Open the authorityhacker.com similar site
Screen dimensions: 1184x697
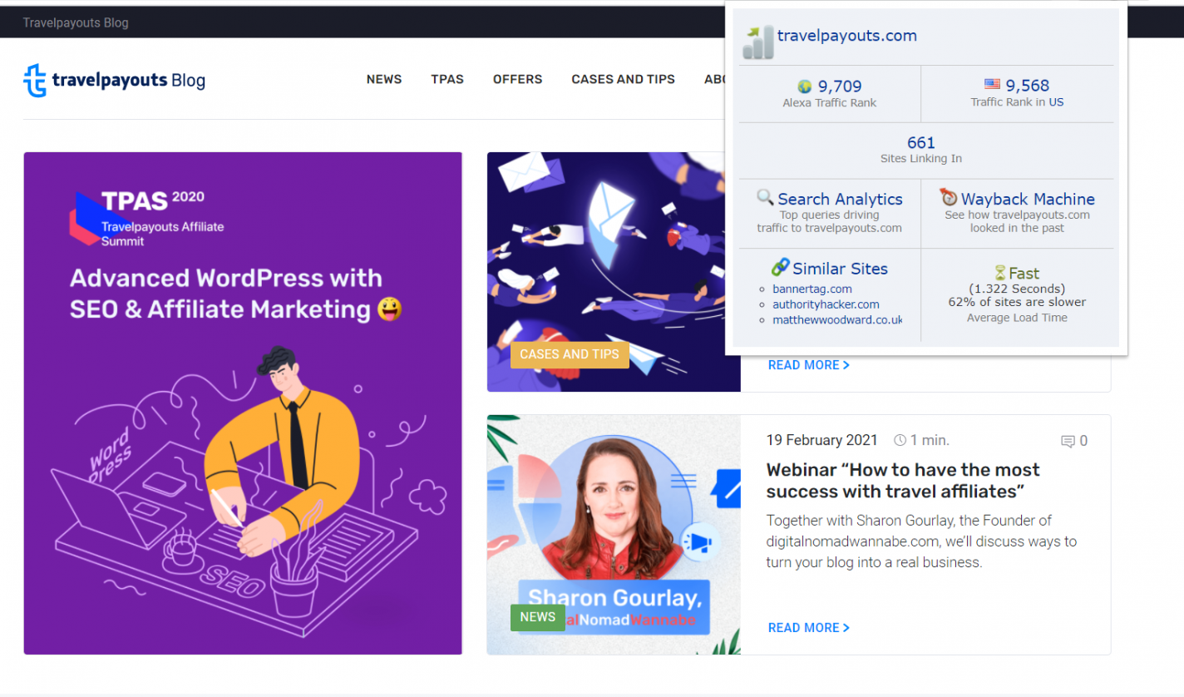point(826,304)
